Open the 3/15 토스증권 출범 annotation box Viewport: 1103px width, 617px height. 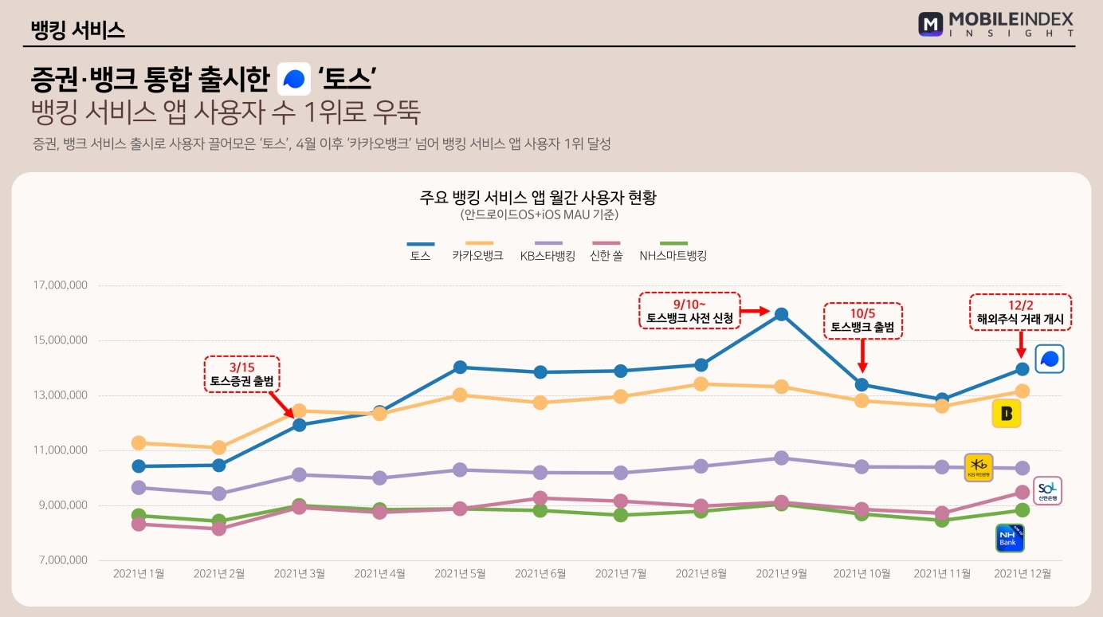pos(241,371)
